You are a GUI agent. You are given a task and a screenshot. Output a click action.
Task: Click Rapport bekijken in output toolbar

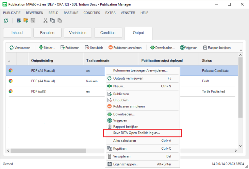(x=217, y=48)
